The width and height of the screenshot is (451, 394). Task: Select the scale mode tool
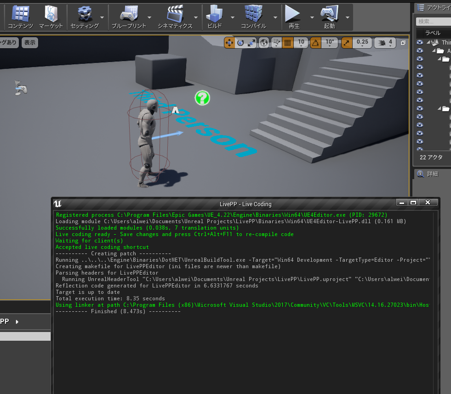251,43
